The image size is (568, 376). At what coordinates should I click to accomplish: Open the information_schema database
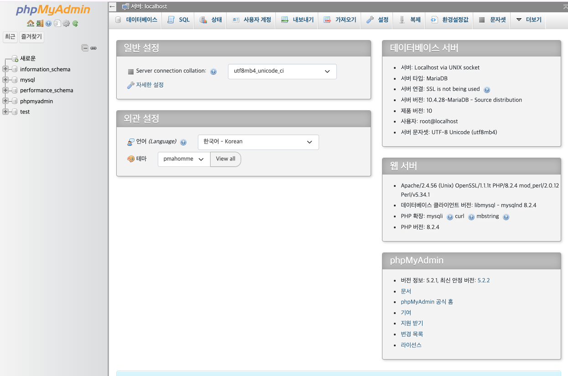tap(45, 69)
